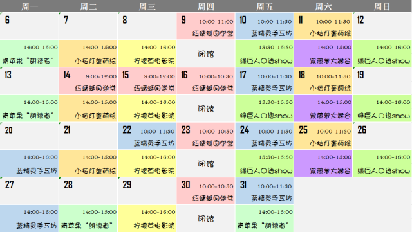
Task: Click 素苹果"朗读者" under the date 28 cell
Action: [x=87, y=226]
